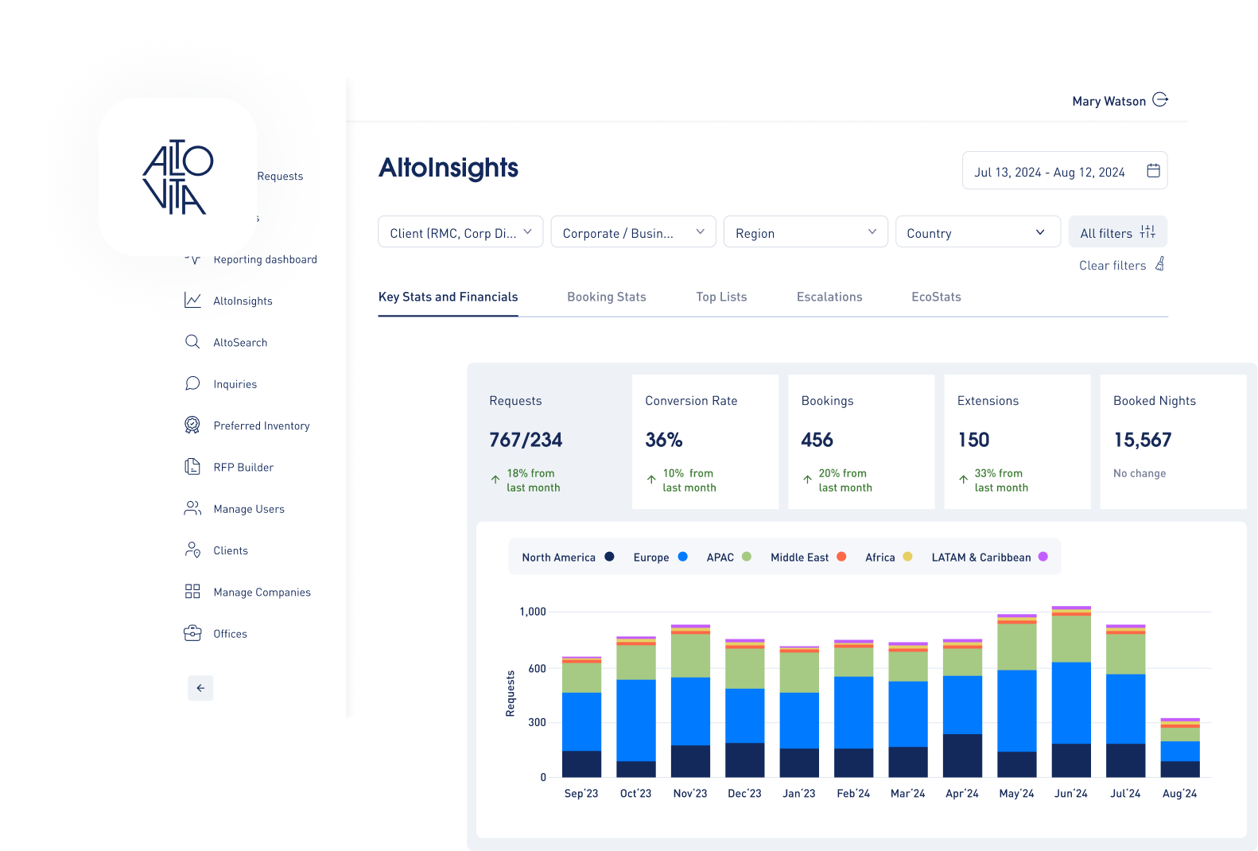This screenshot has height=851, width=1258.
Task: Open the Escalations tab
Action: (829, 297)
